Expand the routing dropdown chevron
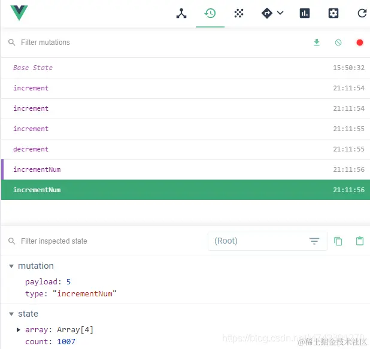Image resolution: width=370 pixels, height=349 pixels. 280,13
